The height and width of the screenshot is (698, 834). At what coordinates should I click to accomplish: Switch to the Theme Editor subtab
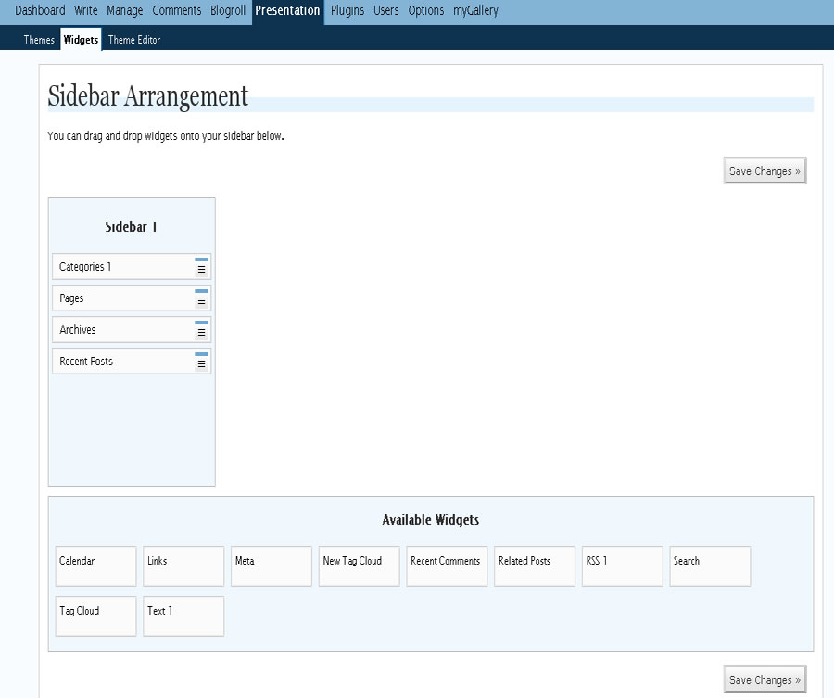(134, 40)
